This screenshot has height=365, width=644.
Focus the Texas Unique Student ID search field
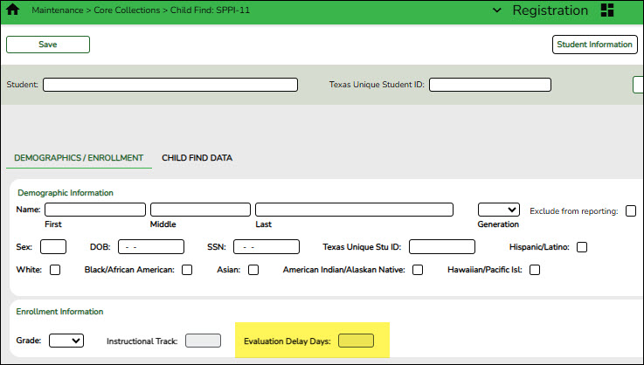tap(489, 85)
